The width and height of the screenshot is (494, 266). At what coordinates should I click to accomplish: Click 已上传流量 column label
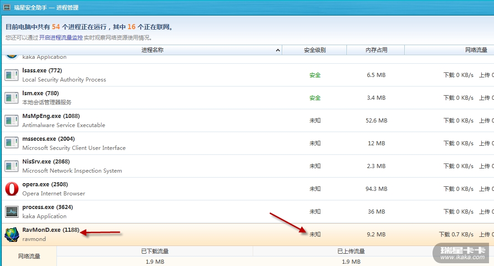(351, 251)
